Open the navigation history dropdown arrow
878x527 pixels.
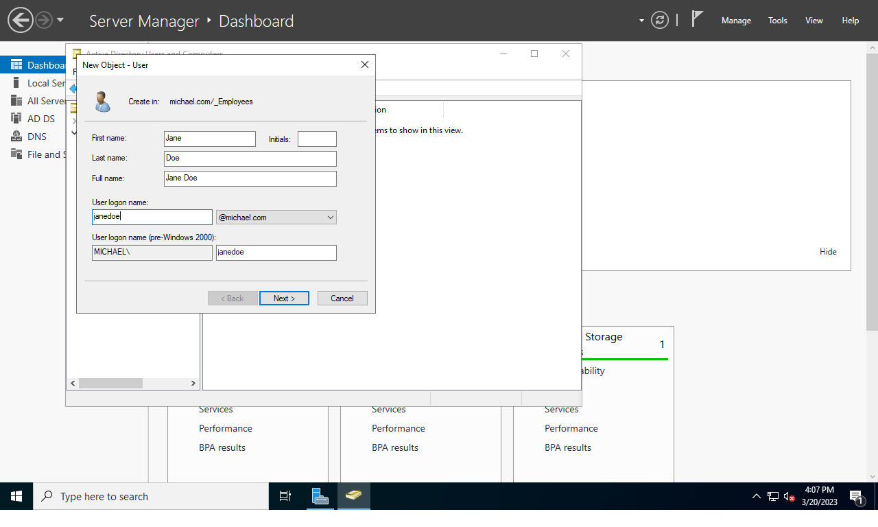click(60, 20)
